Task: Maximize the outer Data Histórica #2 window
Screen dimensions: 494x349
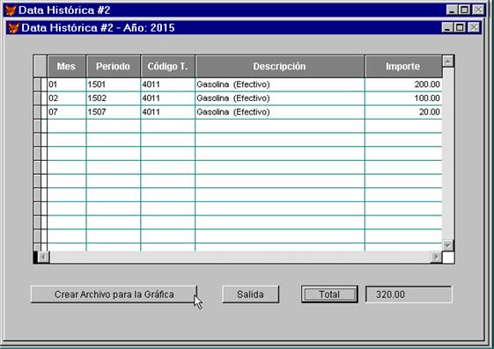Action: (x=464, y=10)
